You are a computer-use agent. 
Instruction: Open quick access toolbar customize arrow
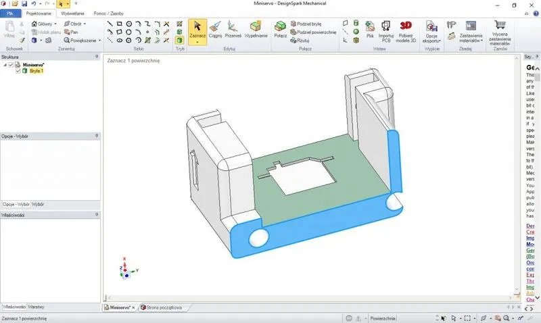pyautogui.click(x=76, y=4)
